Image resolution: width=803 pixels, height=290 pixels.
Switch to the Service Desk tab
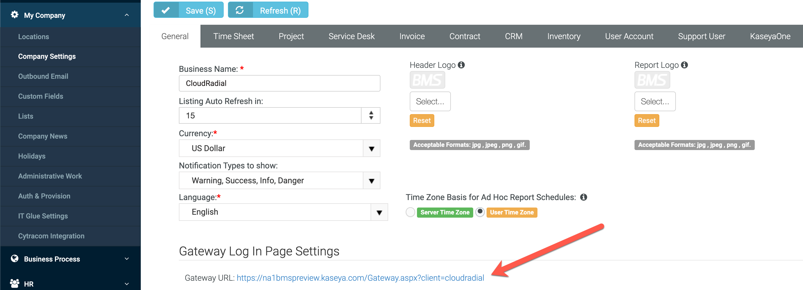pyautogui.click(x=351, y=36)
